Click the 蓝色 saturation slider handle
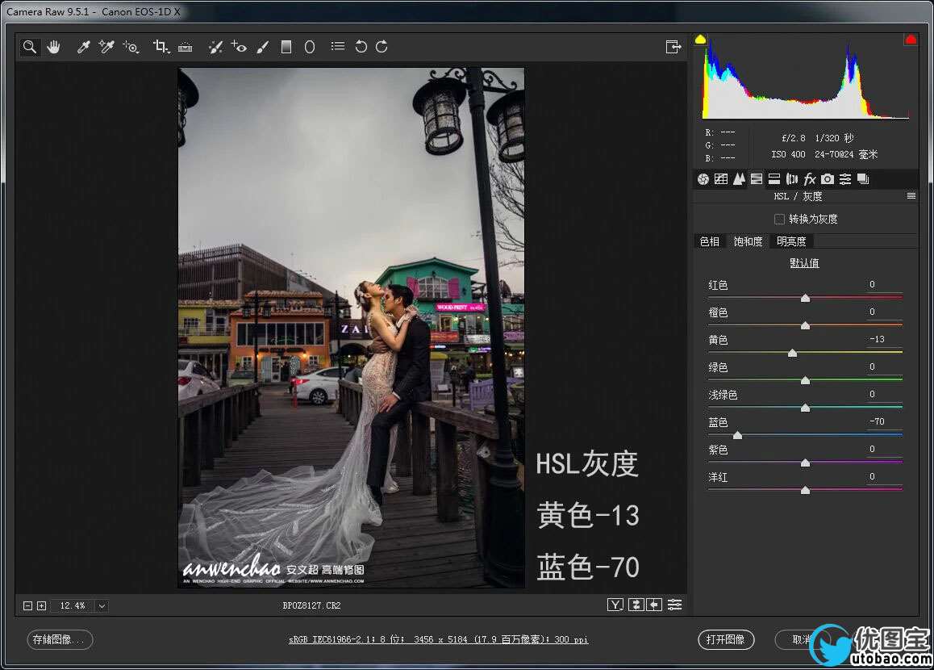 tap(737, 435)
